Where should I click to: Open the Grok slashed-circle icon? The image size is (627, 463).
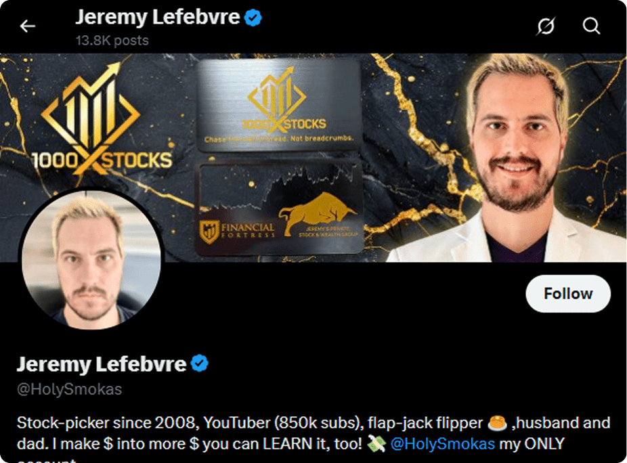click(546, 26)
